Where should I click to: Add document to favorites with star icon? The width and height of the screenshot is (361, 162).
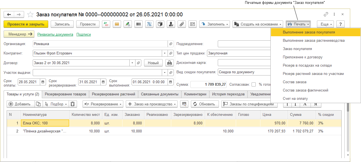(31, 14)
